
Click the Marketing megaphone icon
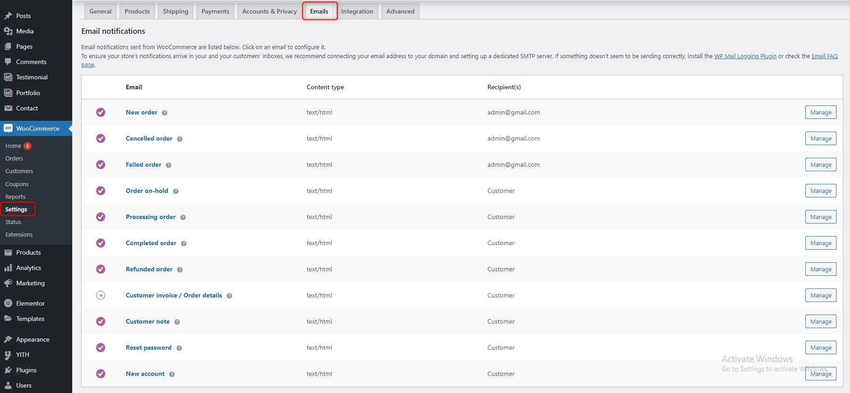[8, 283]
